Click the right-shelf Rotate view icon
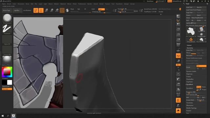Viewport: 210px width, 118px height. click(x=178, y=89)
